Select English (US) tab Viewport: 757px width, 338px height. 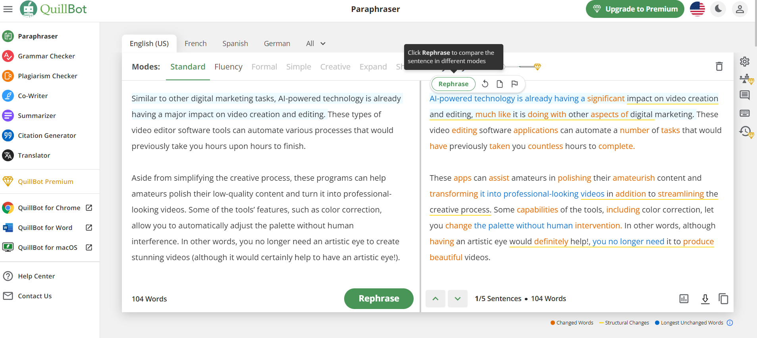point(149,44)
